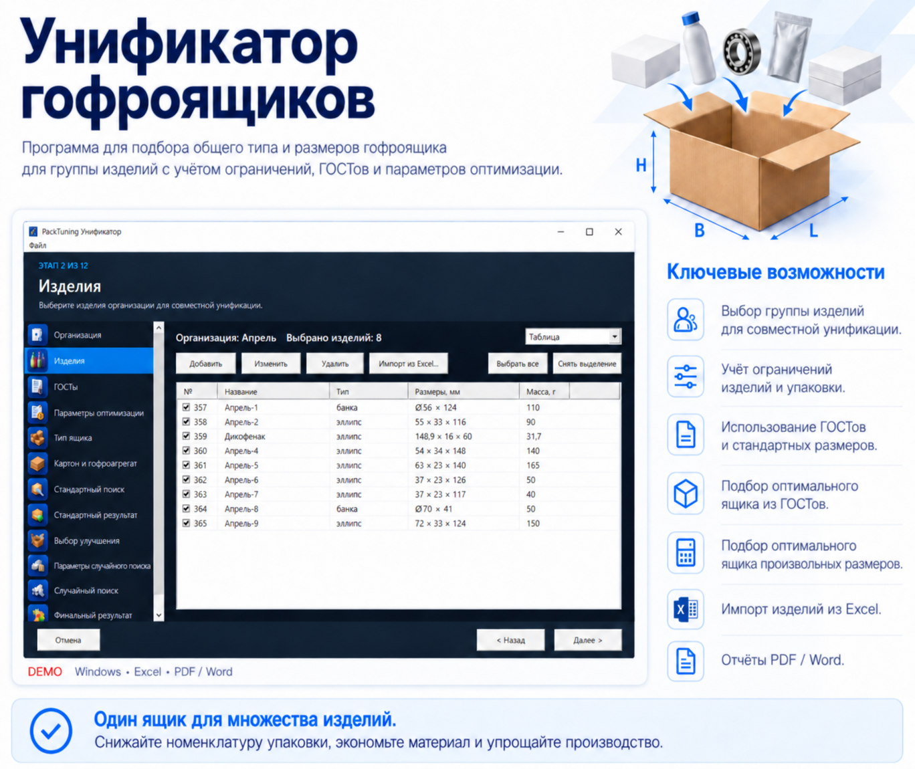Click the < Назад button
The height and width of the screenshot is (769, 915).
click(x=510, y=640)
